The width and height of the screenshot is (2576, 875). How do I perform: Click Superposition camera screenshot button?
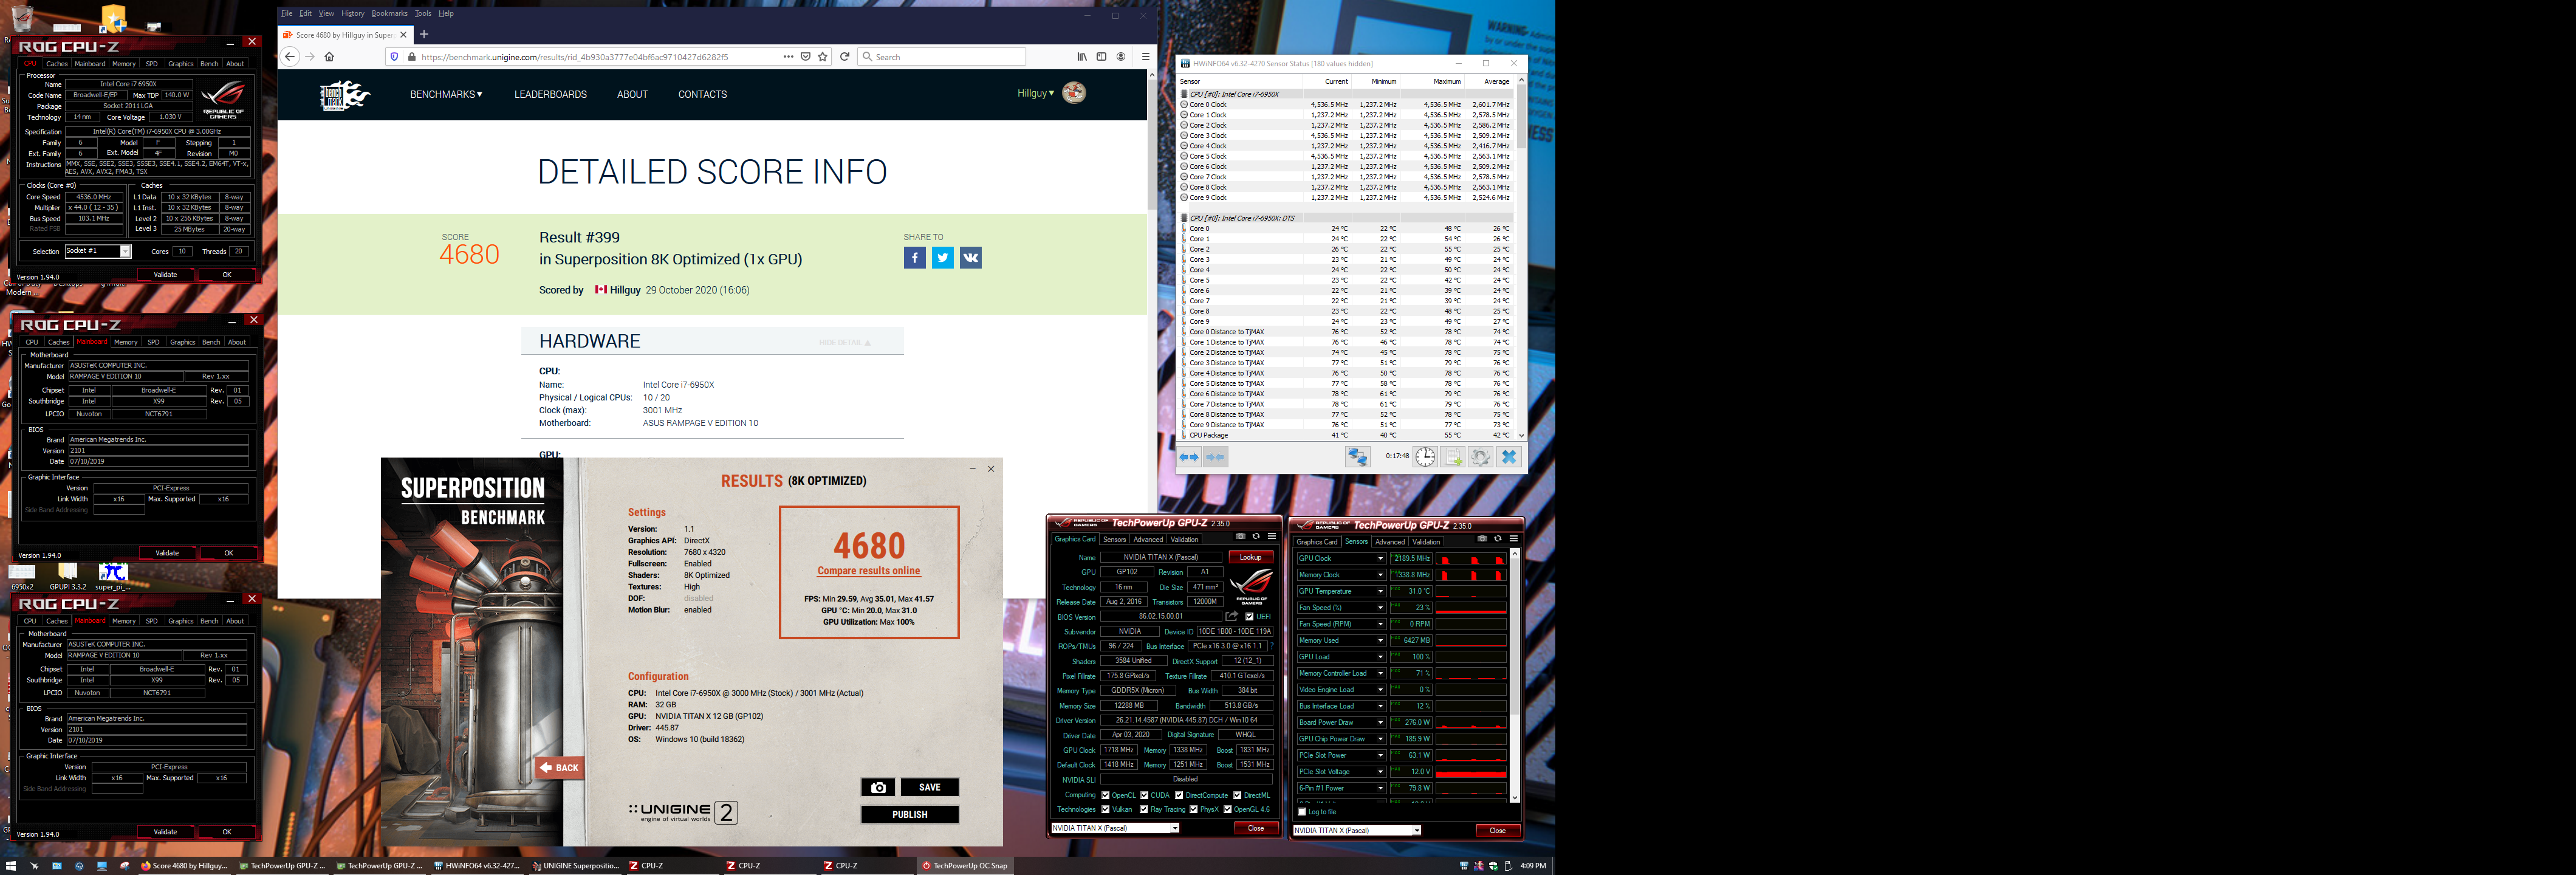point(878,787)
